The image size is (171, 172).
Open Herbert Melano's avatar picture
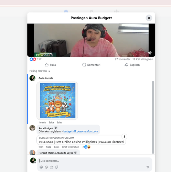(x=32, y=152)
